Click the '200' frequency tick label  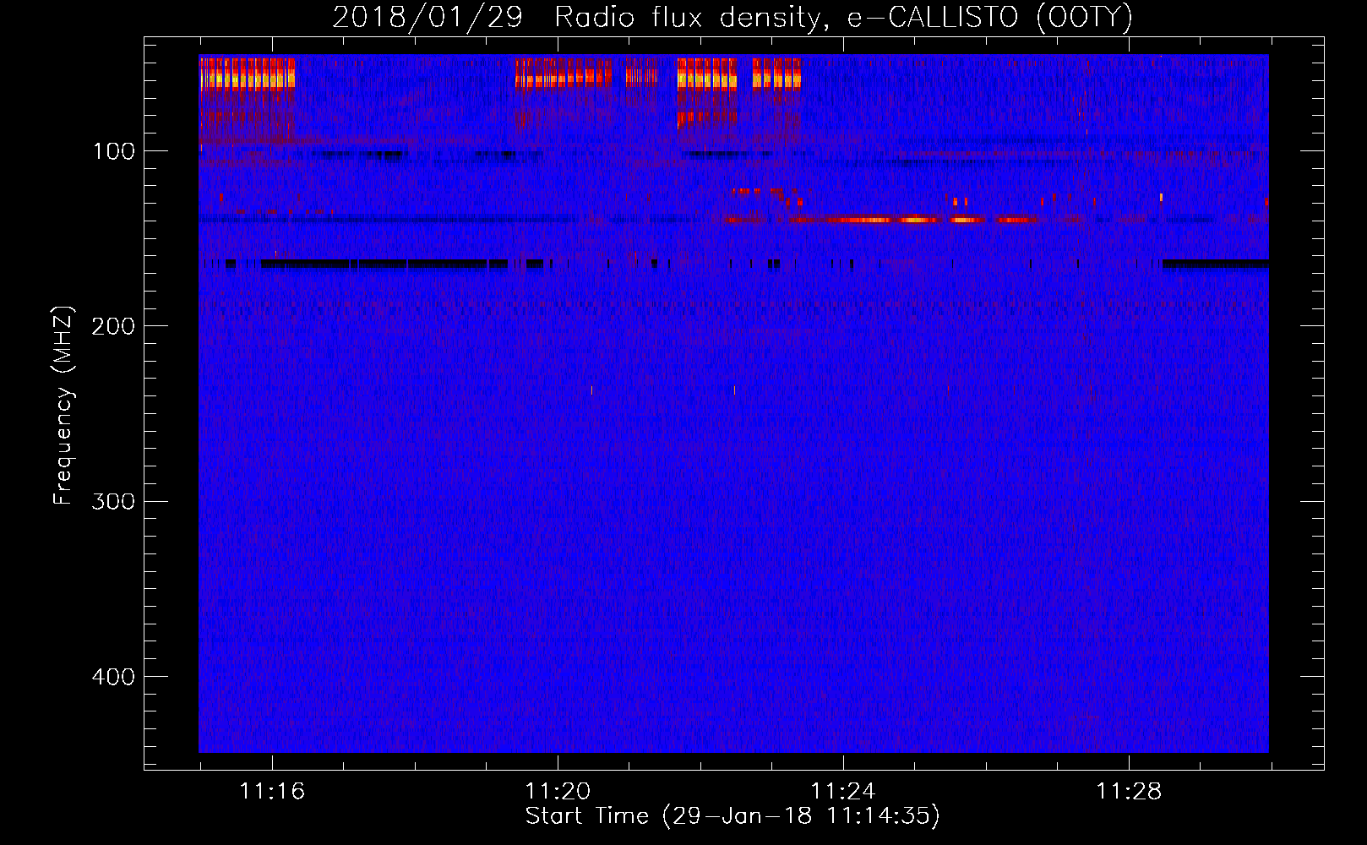point(113,326)
